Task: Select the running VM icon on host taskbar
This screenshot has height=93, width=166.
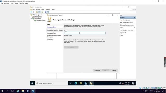Action: click(x=33, y=91)
